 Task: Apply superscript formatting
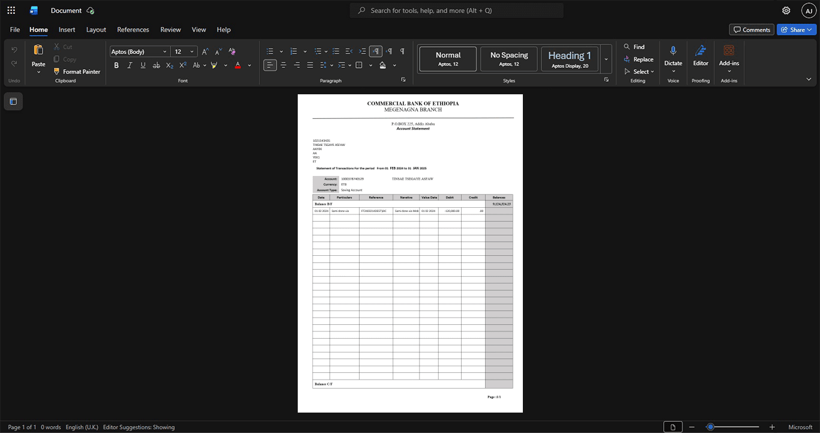tap(183, 65)
